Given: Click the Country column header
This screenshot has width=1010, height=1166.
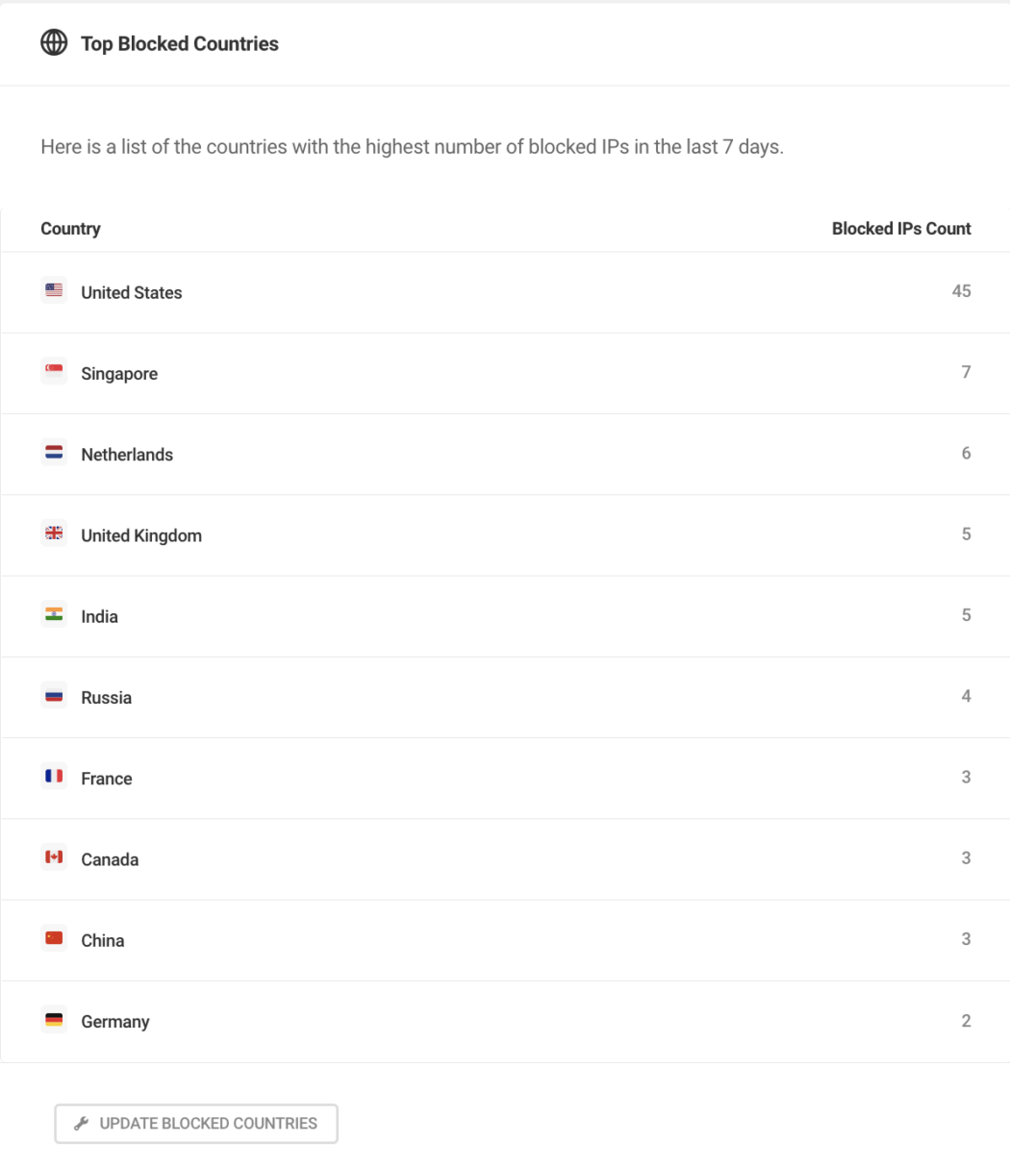Looking at the screenshot, I should click(70, 229).
